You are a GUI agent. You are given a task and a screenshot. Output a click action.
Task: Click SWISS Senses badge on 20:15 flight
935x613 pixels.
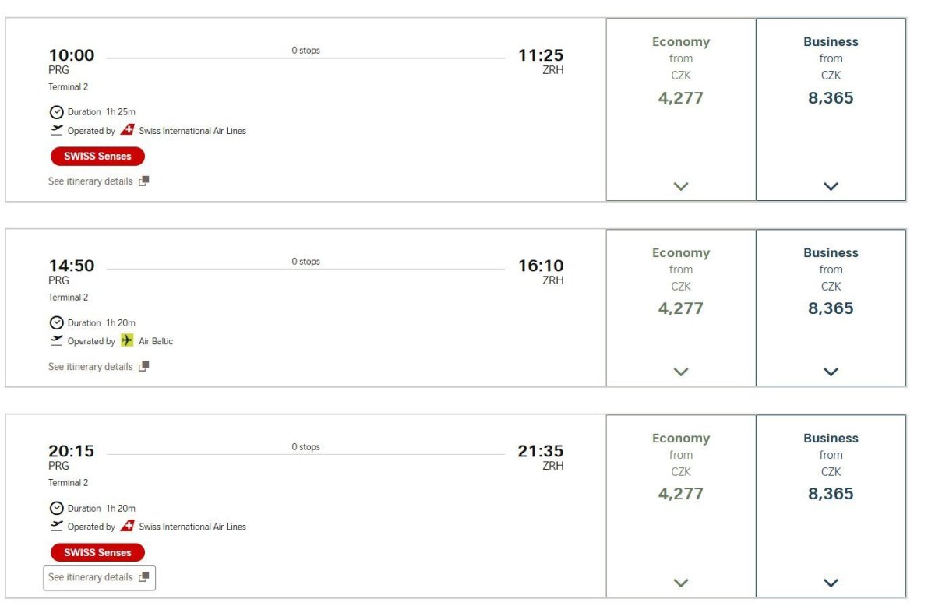97,553
